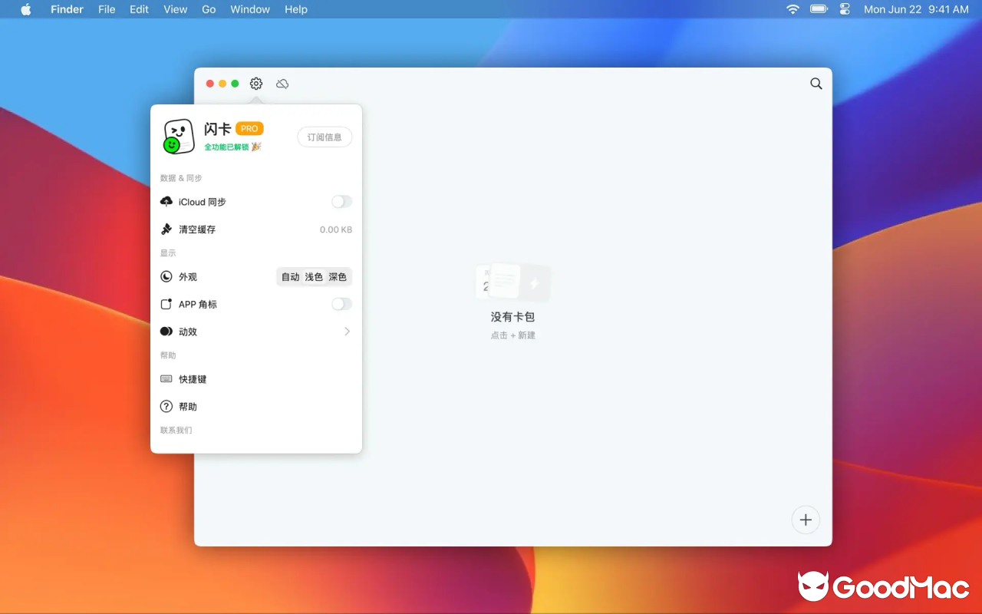Click the battery status icon

coord(819,9)
